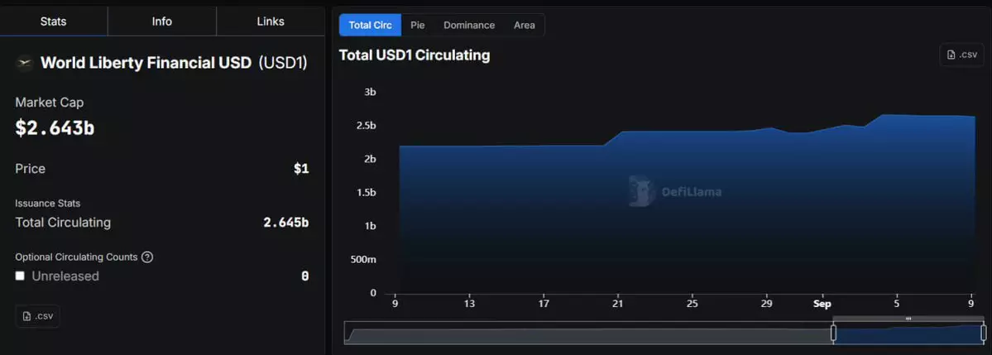The height and width of the screenshot is (355, 992).
Task: Click the Issuance Stats label
Action: pos(47,203)
